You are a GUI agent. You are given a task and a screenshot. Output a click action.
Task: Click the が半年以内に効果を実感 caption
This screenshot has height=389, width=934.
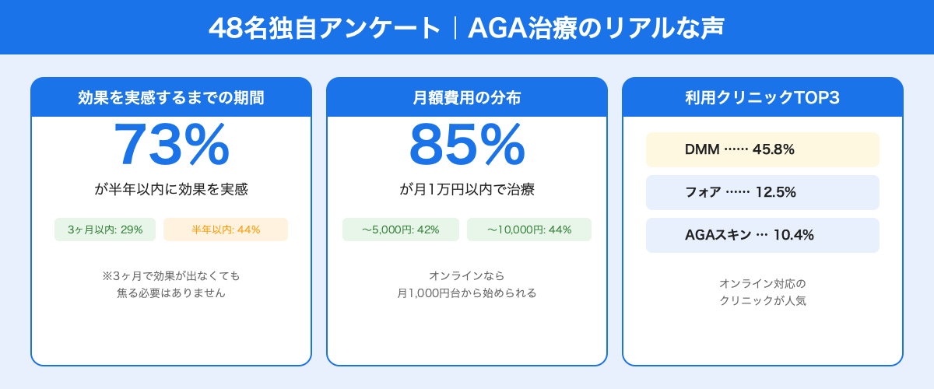[171, 189]
